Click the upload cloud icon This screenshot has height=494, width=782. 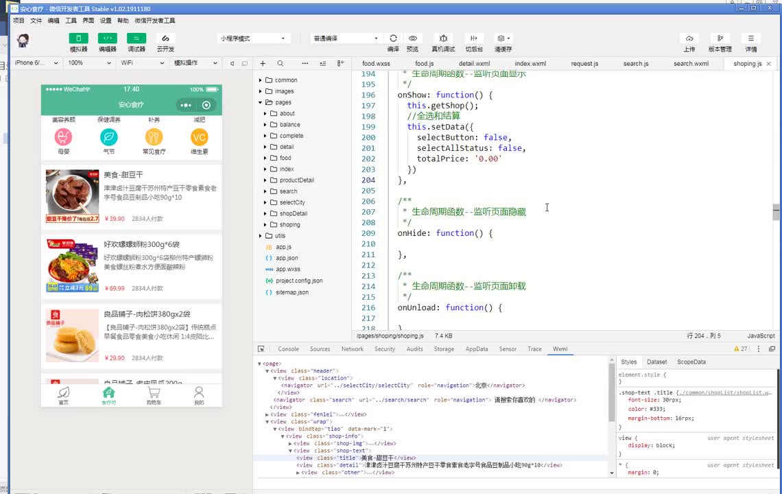(689, 38)
